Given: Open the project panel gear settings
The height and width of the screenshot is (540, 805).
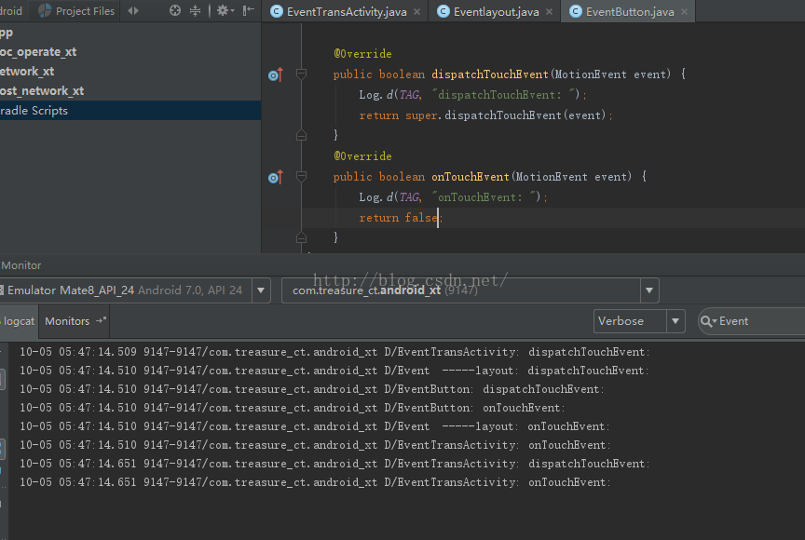Looking at the screenshot, I should point(223,11).
